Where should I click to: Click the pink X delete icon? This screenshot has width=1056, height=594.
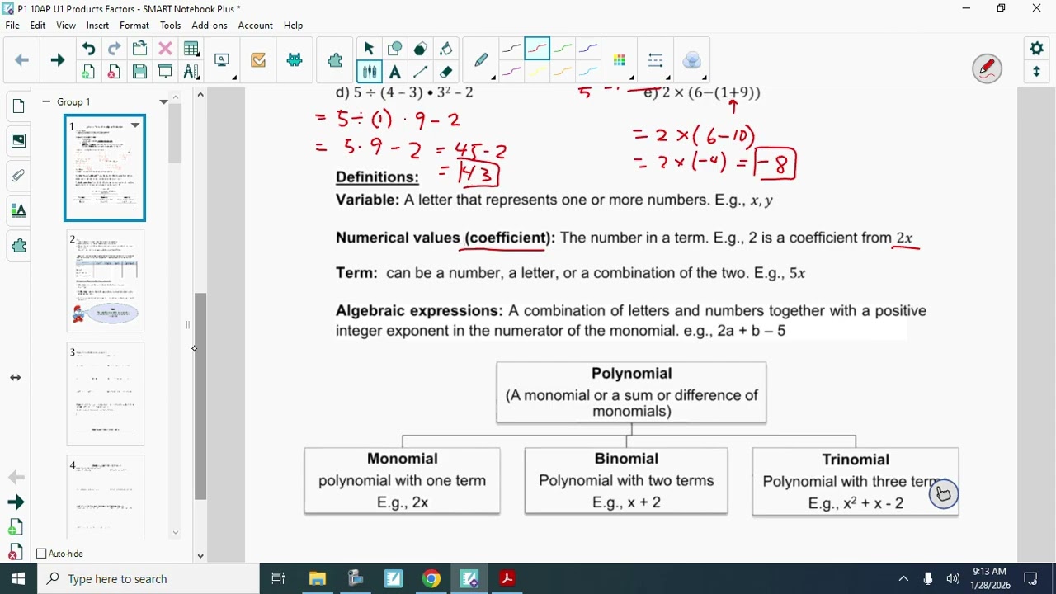point(165,49)
